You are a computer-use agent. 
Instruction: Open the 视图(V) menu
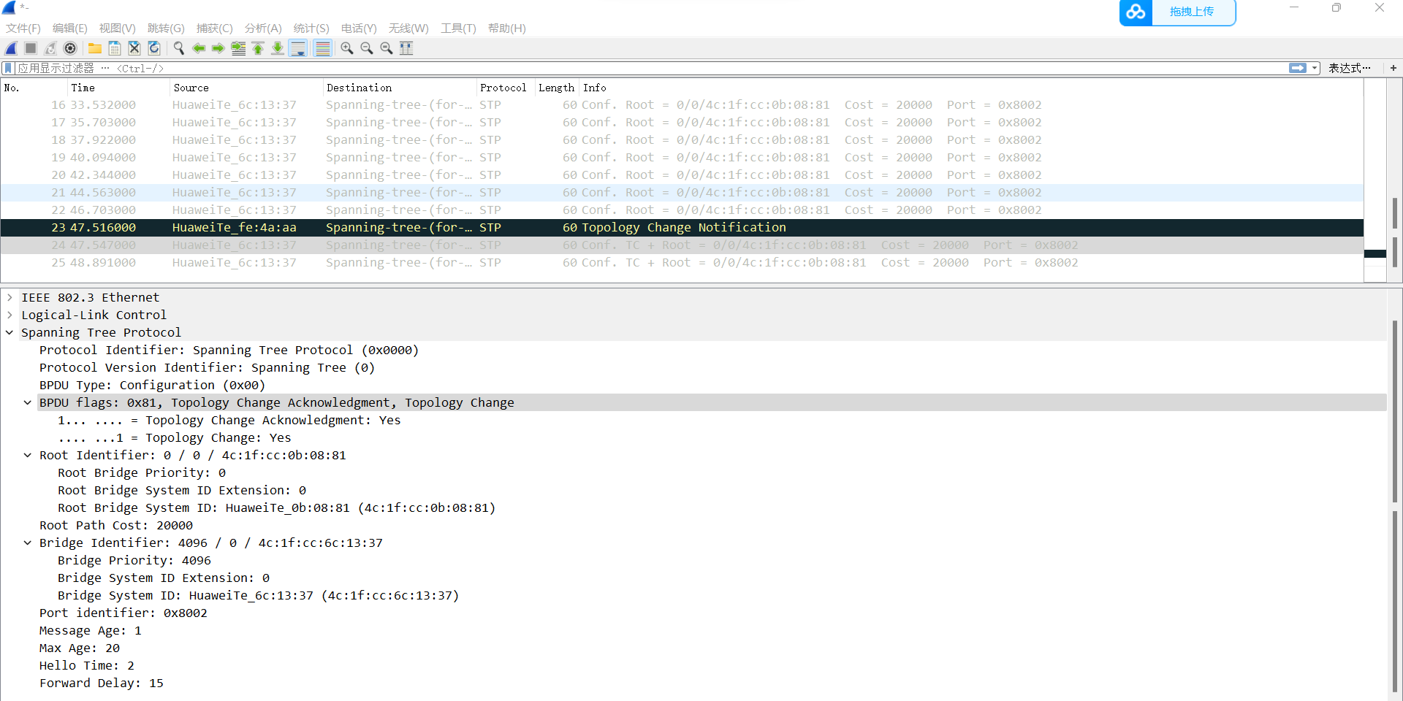pos(118,28)
